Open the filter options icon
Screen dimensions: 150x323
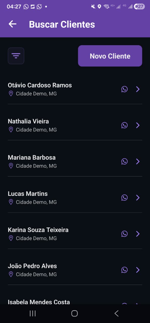point(16,56)
